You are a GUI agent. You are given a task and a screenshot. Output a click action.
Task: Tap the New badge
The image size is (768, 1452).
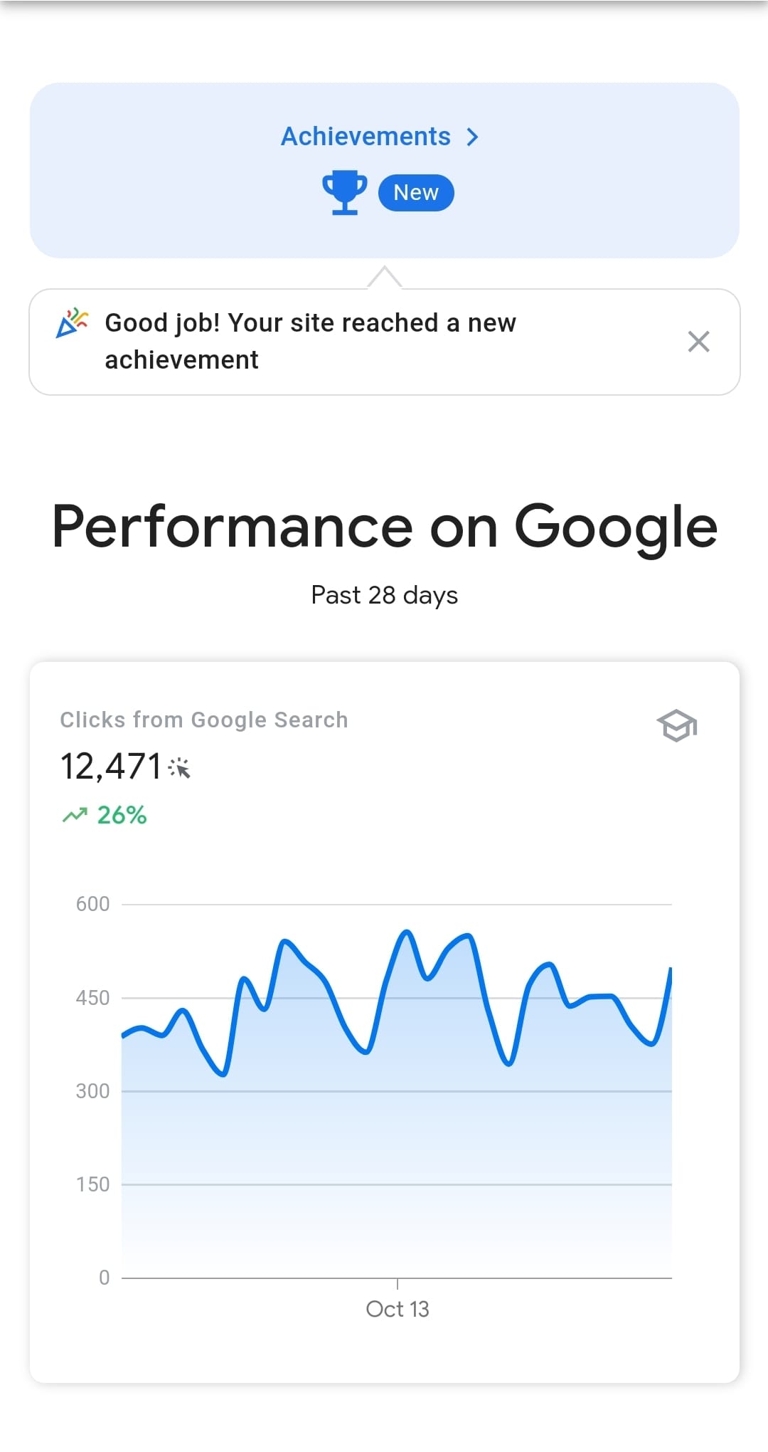416,193
